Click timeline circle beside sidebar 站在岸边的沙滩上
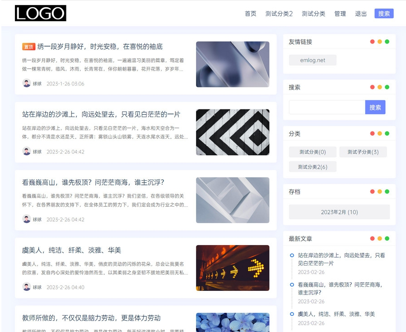The height and width of the screenshot is (332, 406). tap(292, 255)
